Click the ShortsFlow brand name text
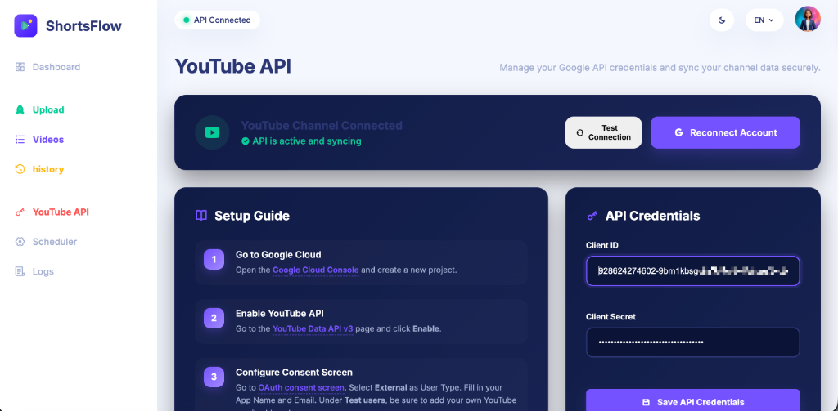The height and width of the screenshot is (411, 838). (x=84, y=25)
